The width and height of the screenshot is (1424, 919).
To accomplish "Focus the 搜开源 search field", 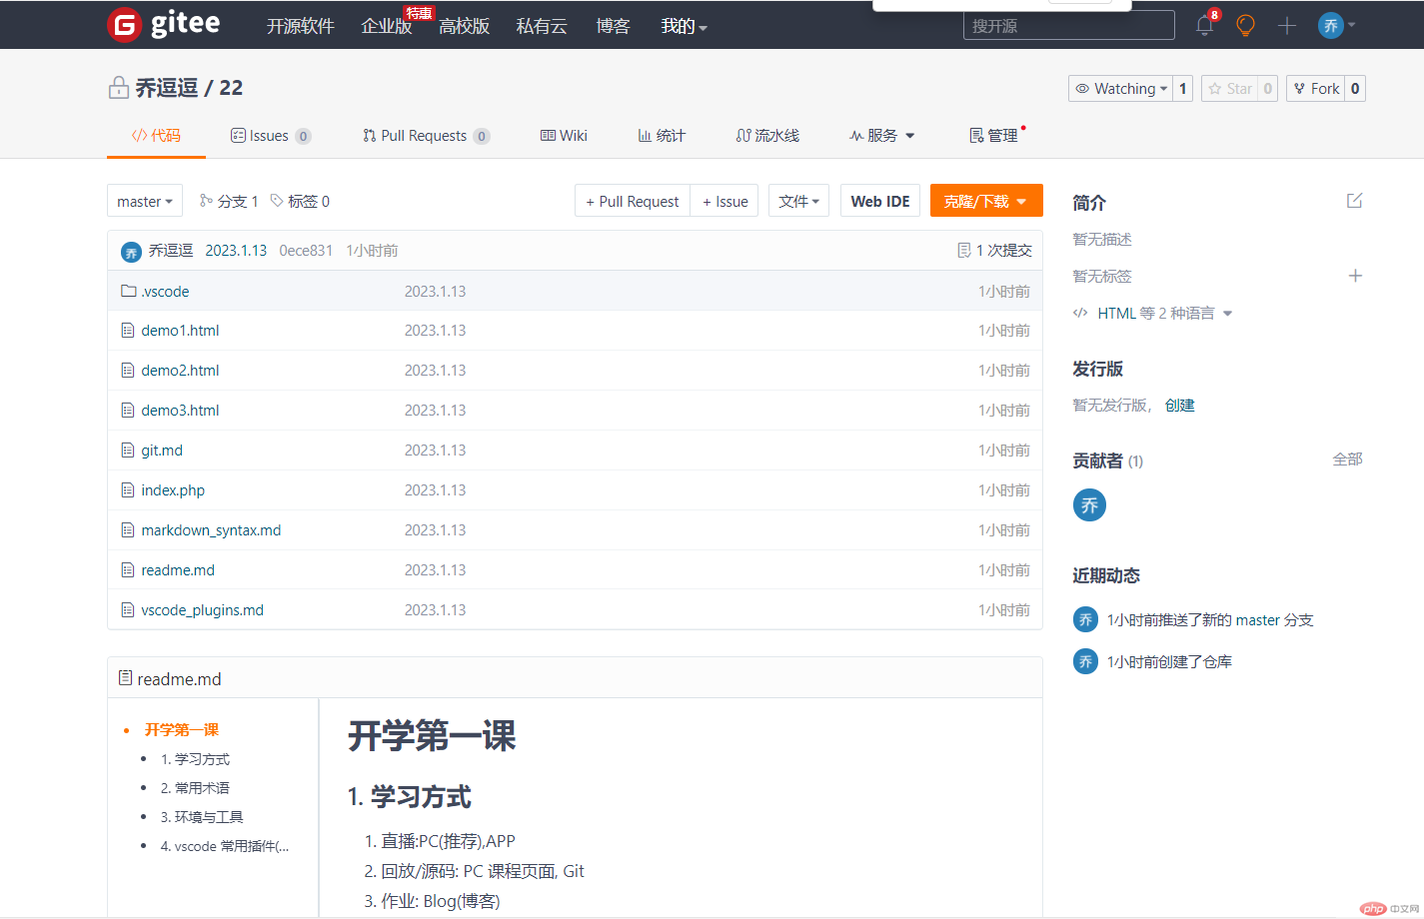I will (1069, 25).
